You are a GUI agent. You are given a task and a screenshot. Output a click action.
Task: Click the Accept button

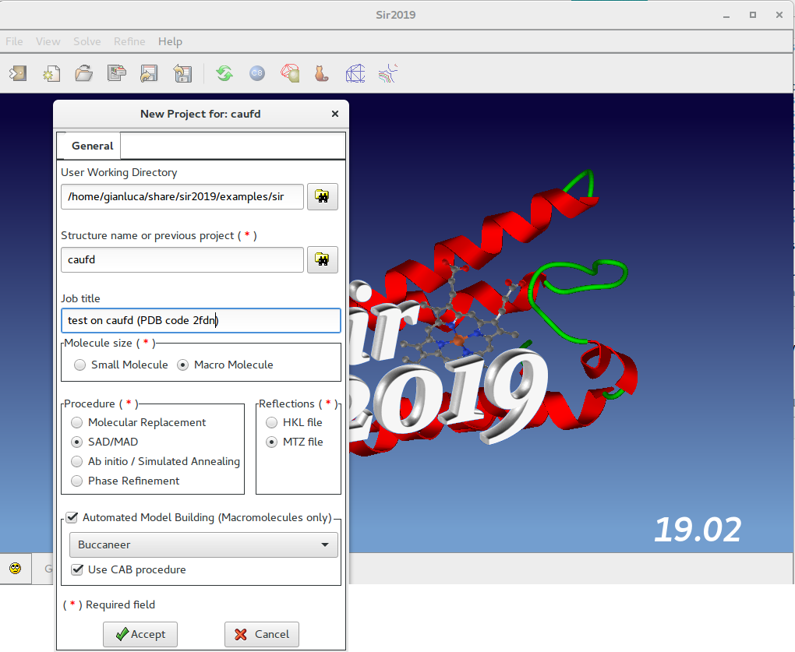[140, 634]
